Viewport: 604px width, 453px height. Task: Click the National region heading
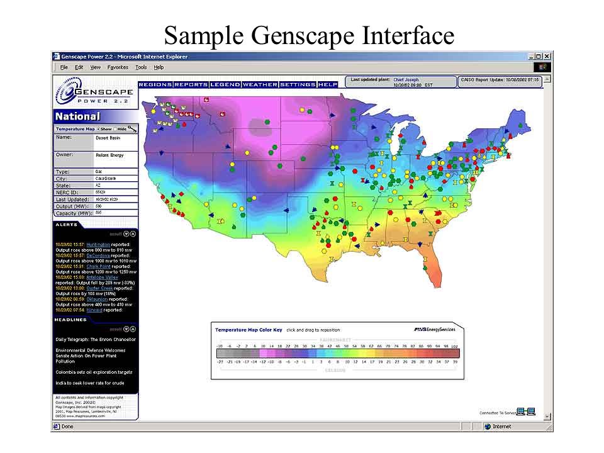tap(77, 116)
